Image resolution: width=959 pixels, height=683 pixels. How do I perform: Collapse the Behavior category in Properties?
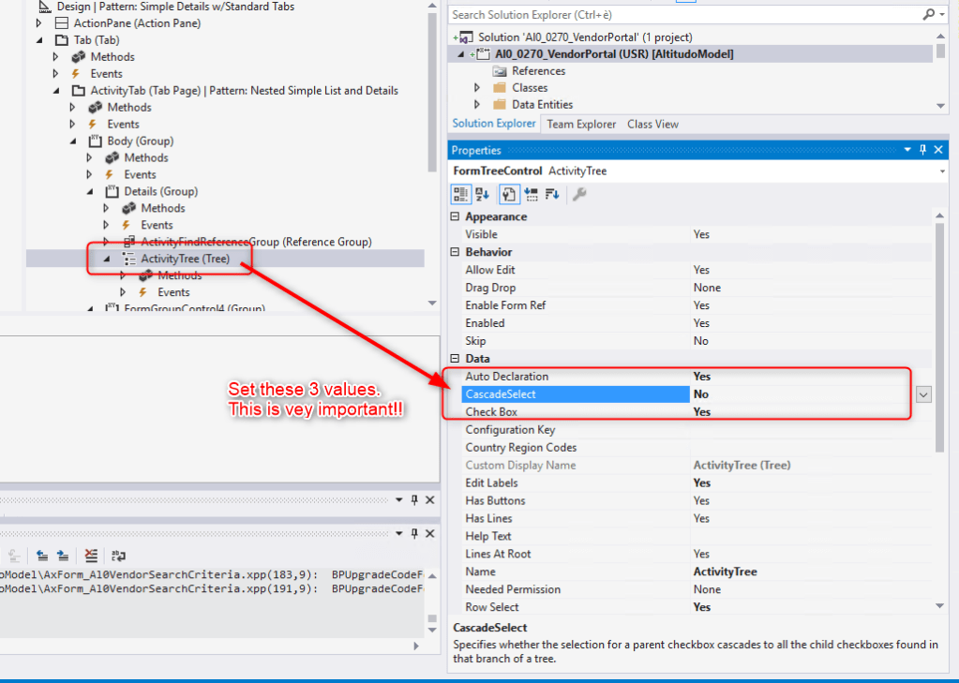pyautogui.click(x=456, y=252)
